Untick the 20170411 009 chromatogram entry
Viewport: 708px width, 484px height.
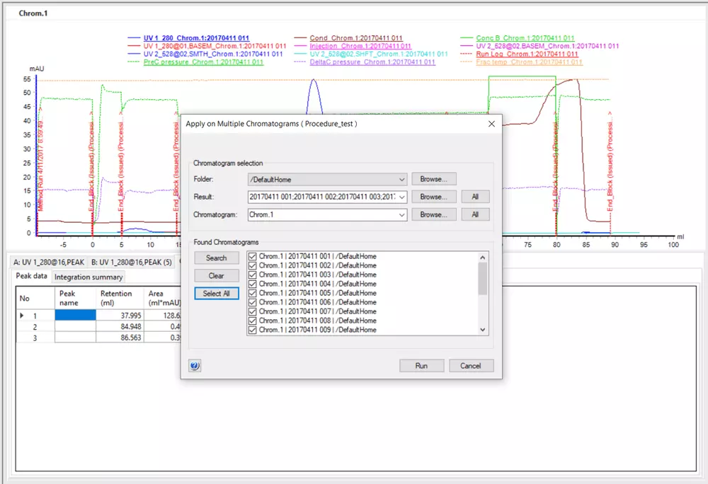[x=252, y=330]
